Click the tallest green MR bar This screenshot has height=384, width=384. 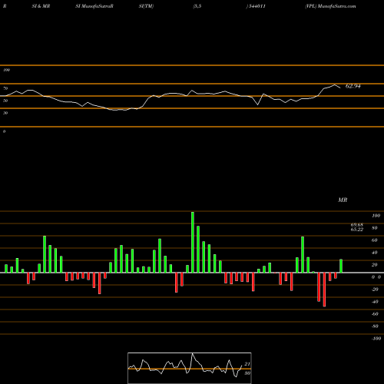point(193,242)
